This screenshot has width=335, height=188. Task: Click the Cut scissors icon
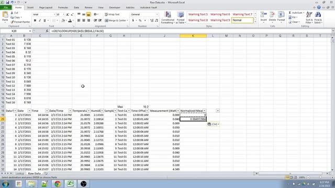[12, 13]
